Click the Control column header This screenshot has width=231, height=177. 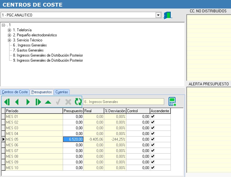click(138, 111)
